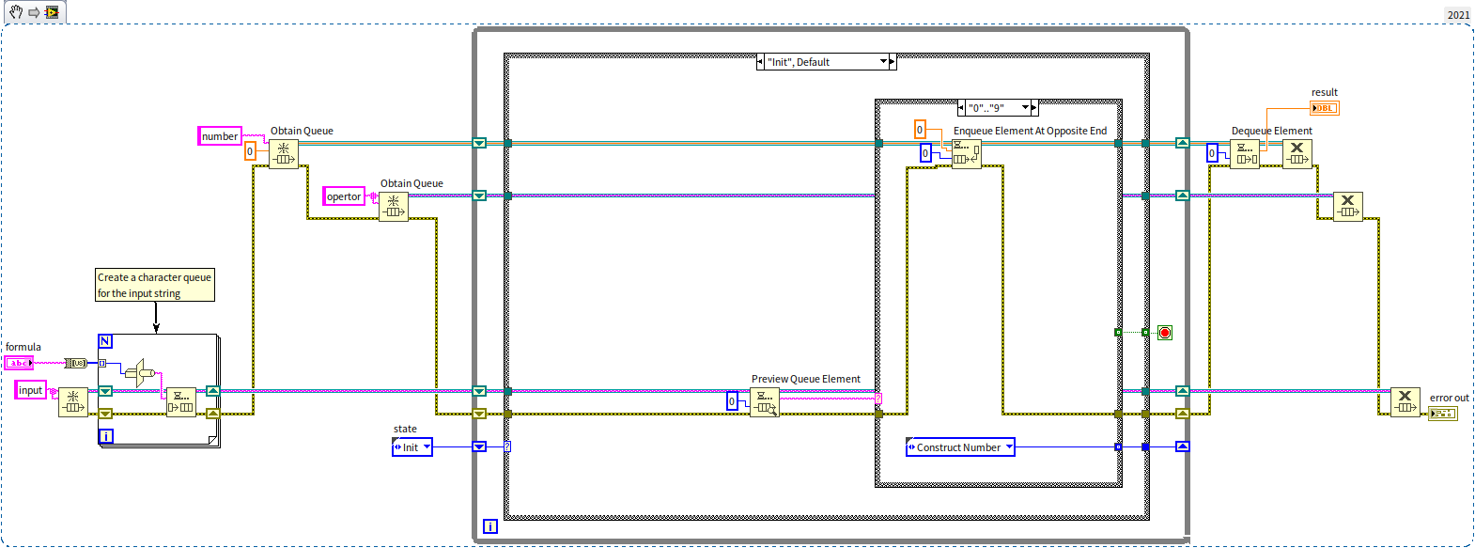The image size is (1475, 548).
Task: Click the 'number' string constant
Action: (220, 136)
